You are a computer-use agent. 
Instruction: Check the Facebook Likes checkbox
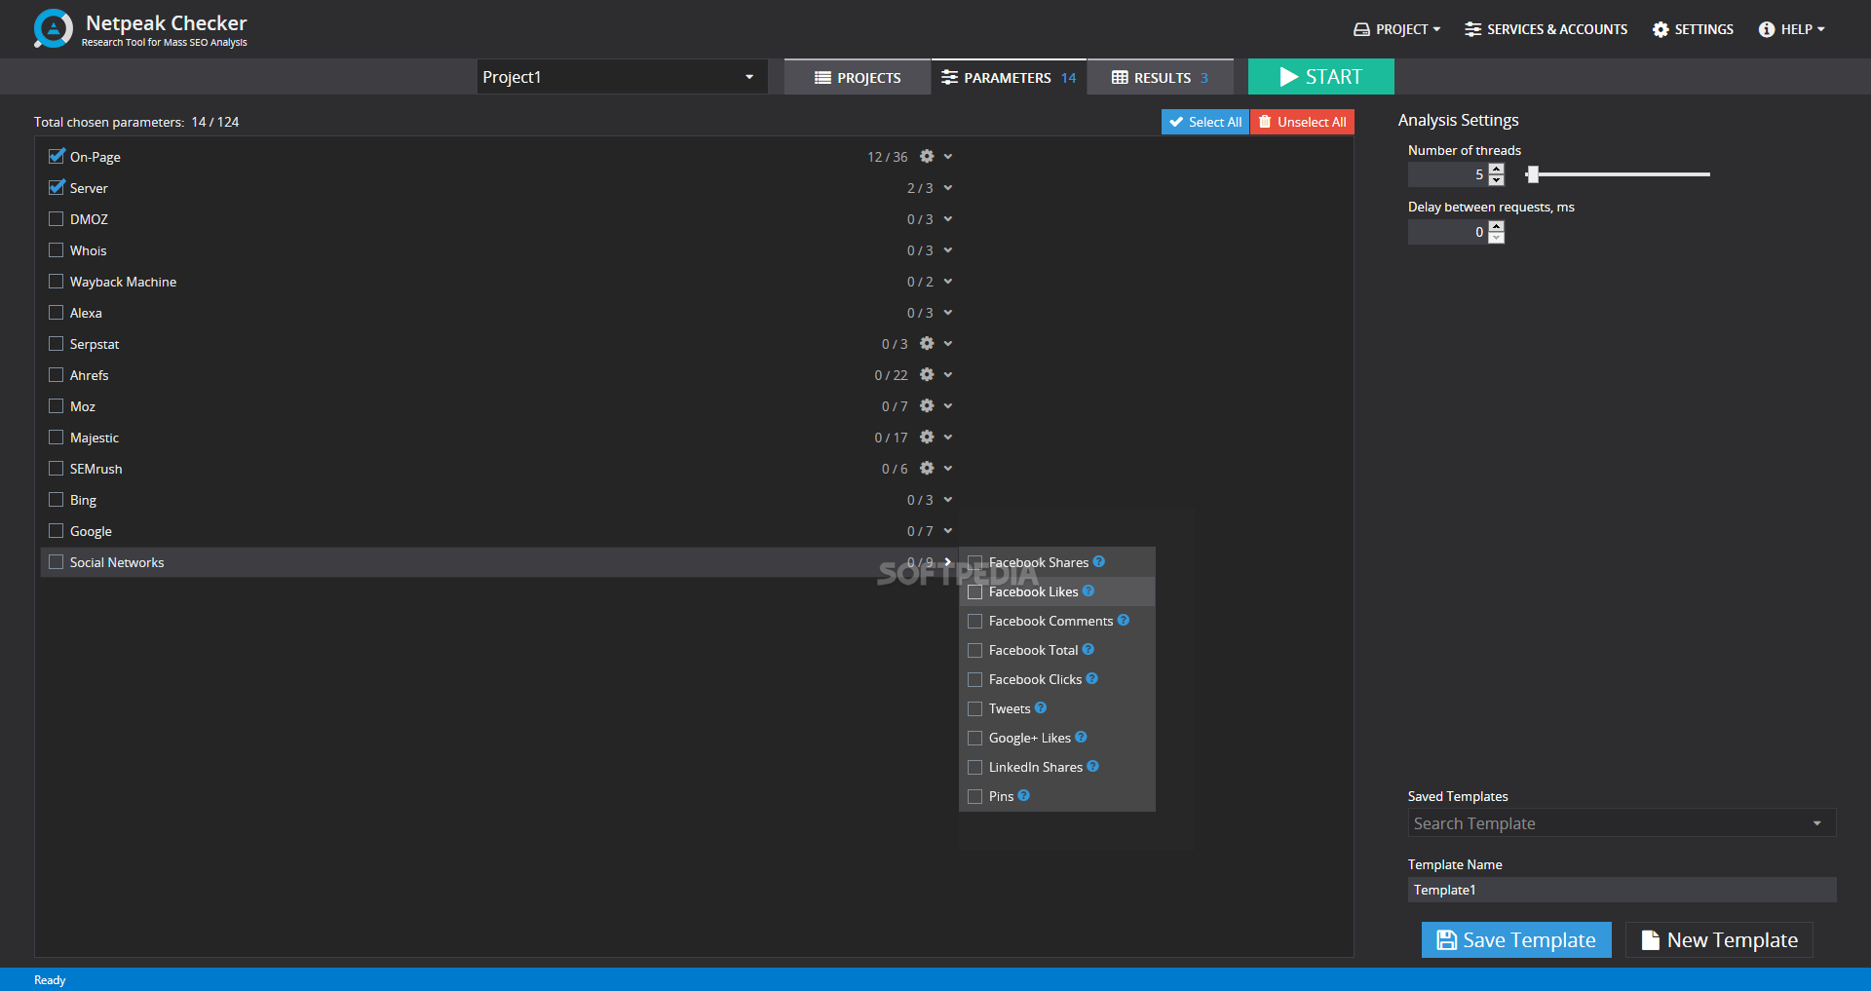point(974,591)
